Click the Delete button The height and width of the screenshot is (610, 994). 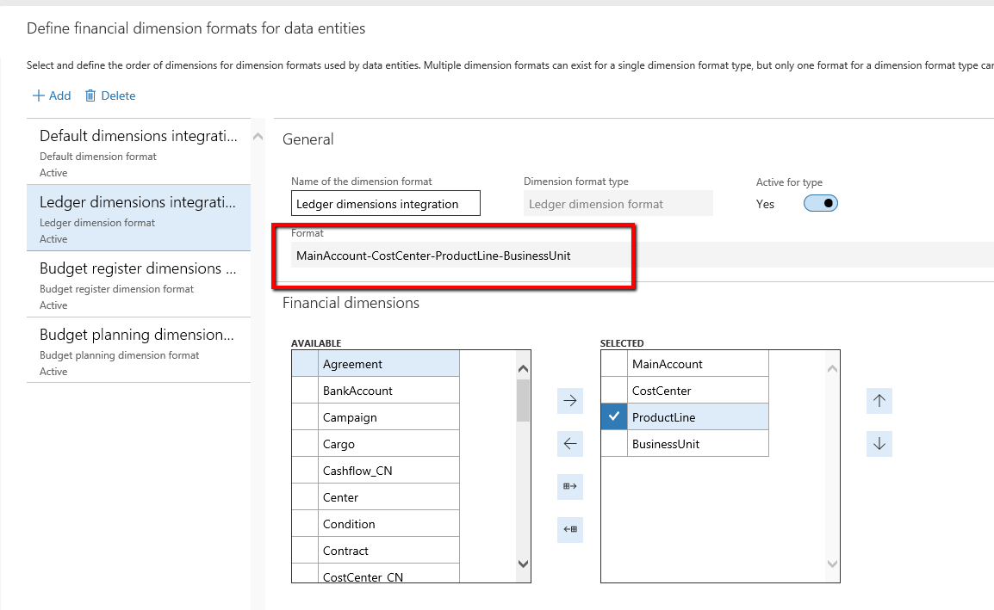coord(109,95)
